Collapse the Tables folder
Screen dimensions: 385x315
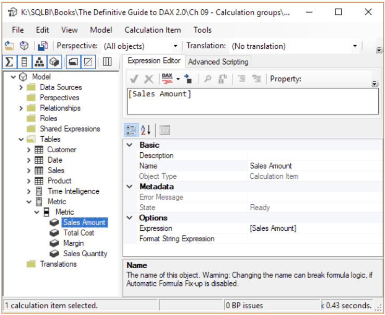click(x=21, y=140)
